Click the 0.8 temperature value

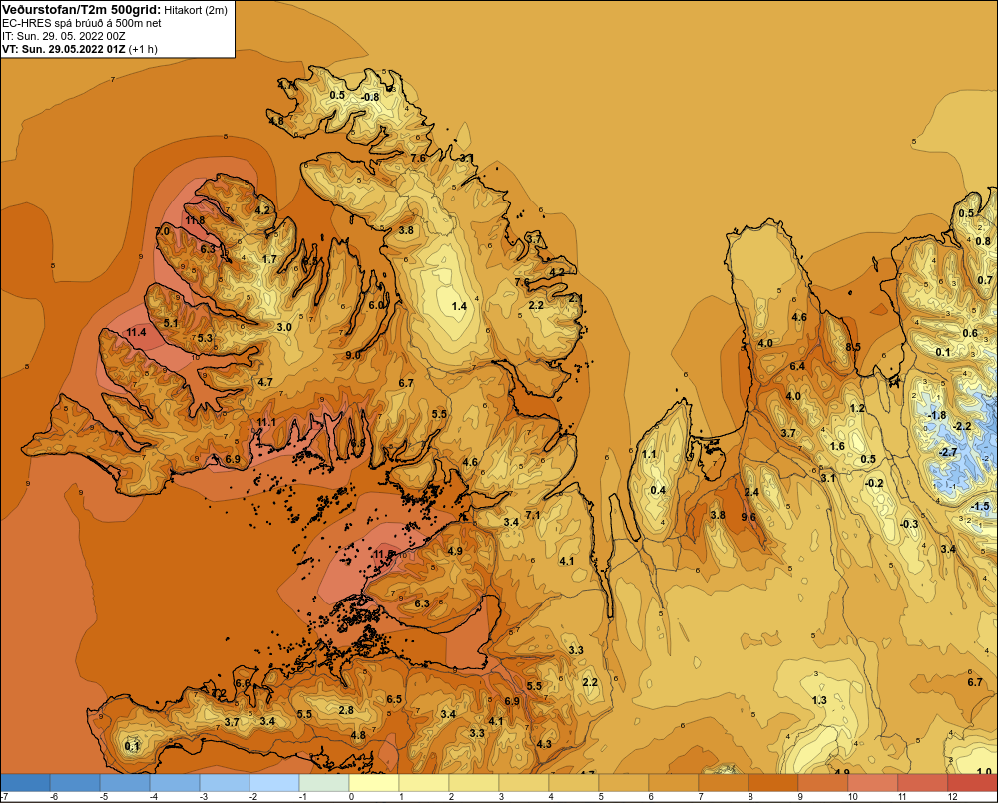tap(983, 241)
